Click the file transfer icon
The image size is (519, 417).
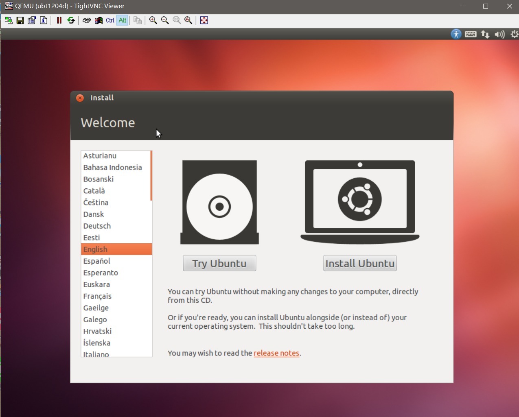(138, 20)
